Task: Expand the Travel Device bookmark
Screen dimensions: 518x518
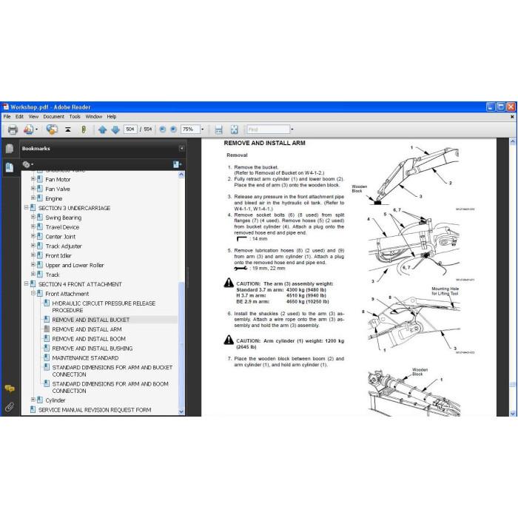Action: tap(33, 226)
